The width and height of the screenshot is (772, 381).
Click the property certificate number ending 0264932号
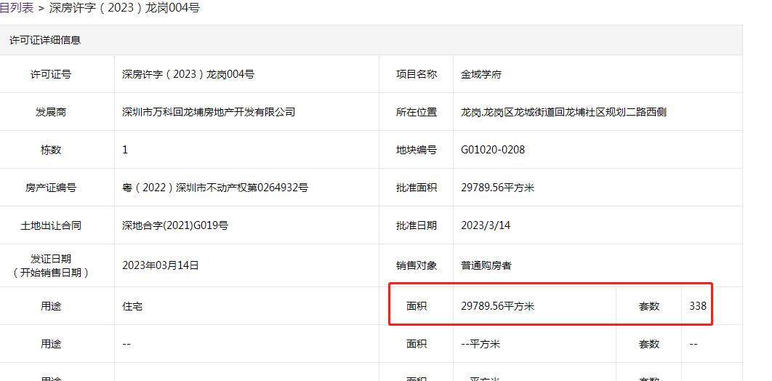point(215,188)
